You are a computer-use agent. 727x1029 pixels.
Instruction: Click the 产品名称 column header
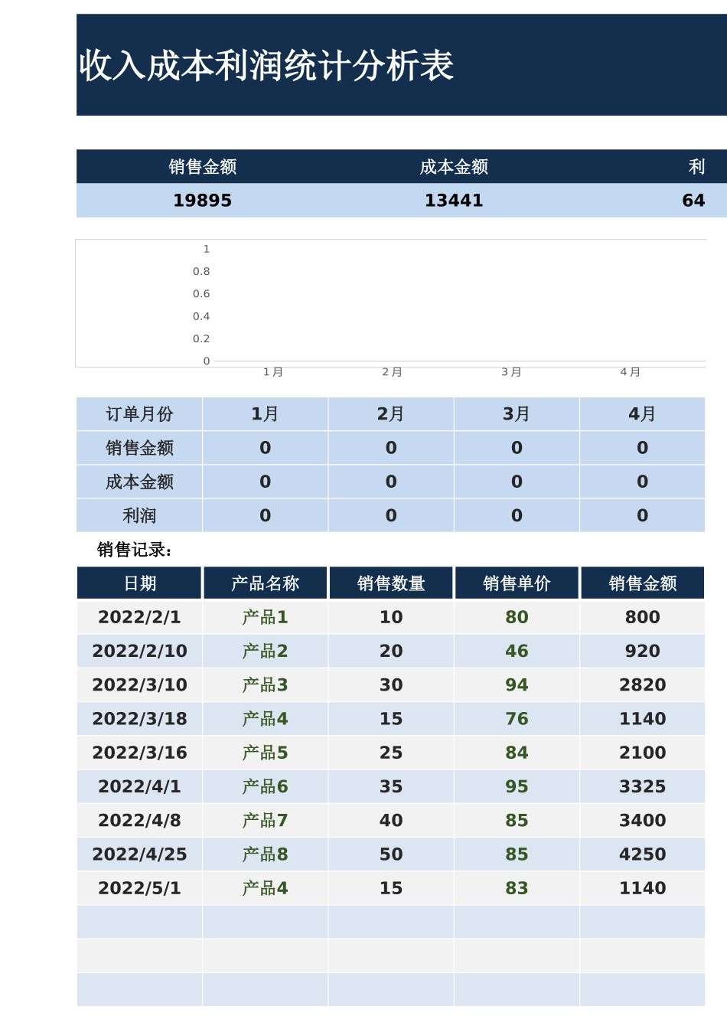tap(265, 583)
